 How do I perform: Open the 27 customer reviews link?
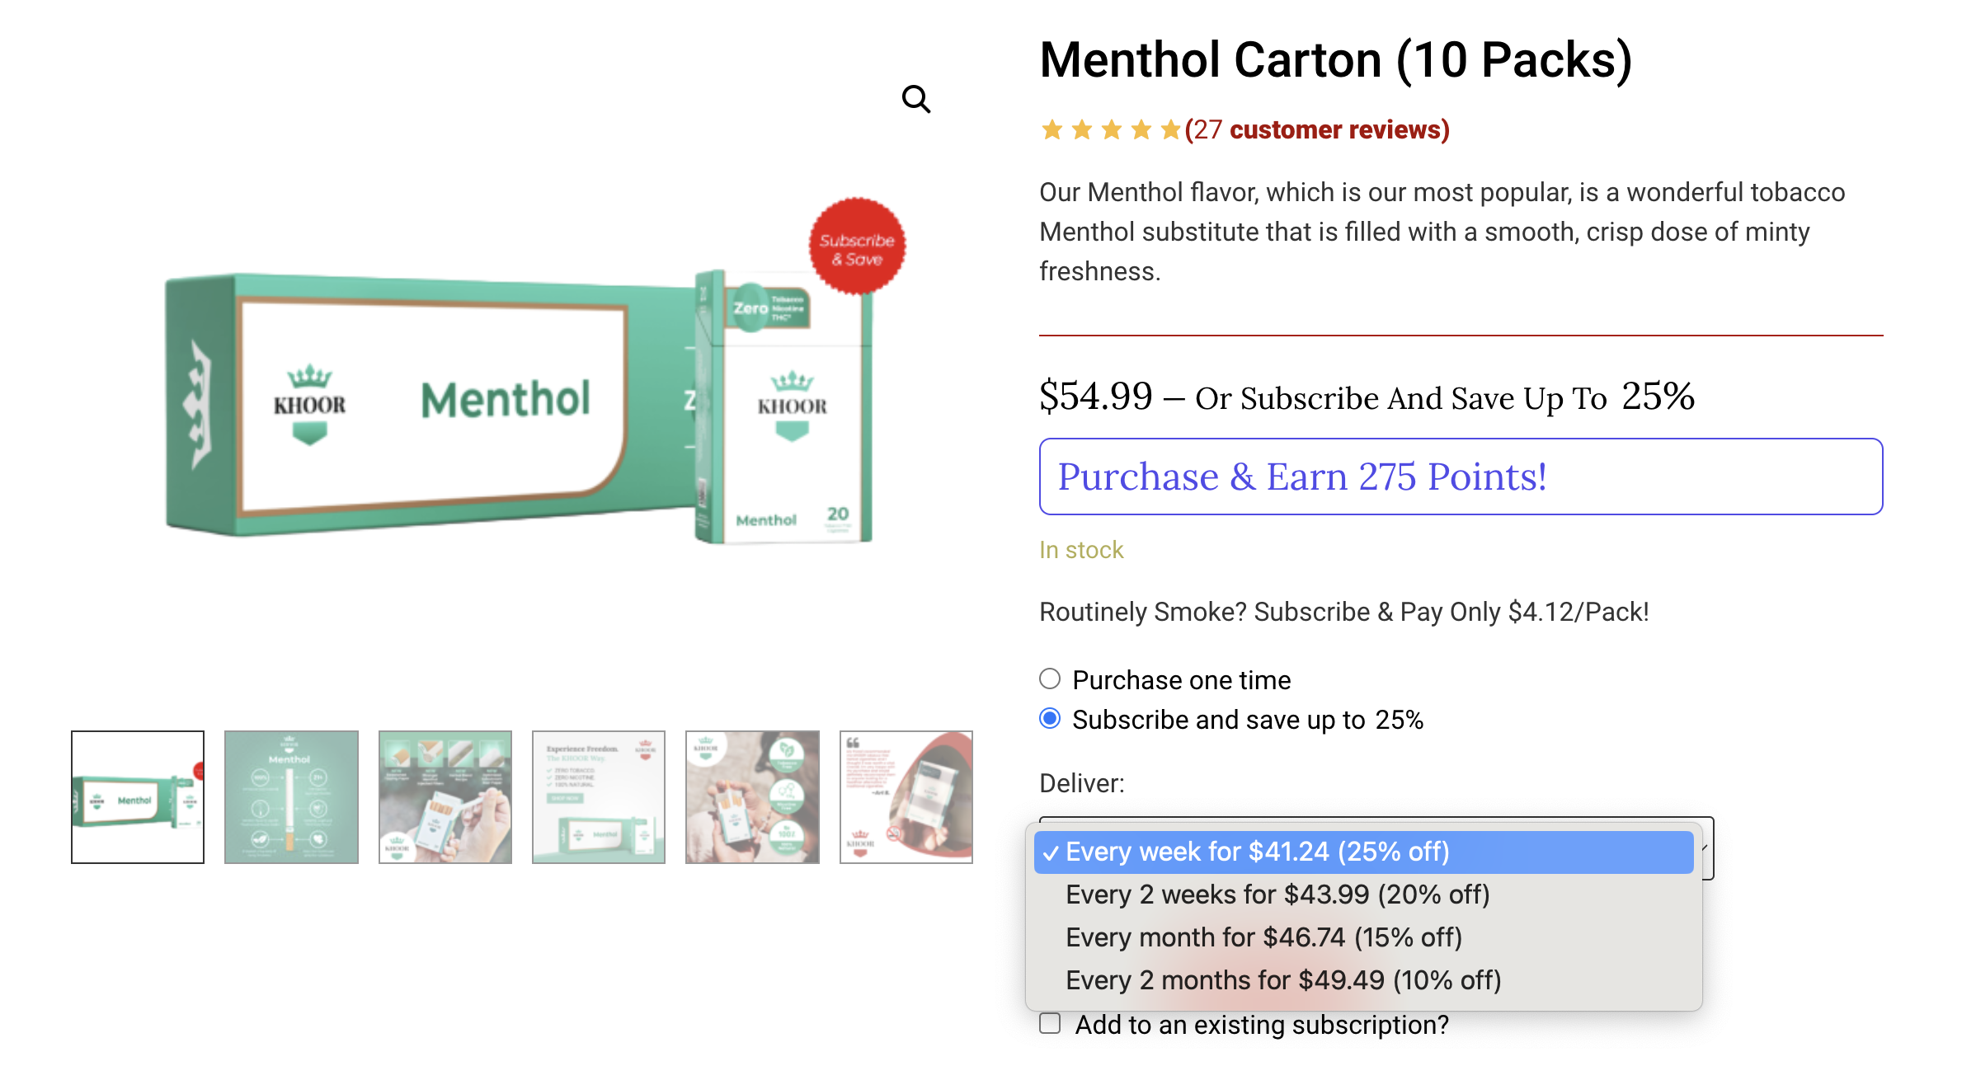(x=1317, y=130)
